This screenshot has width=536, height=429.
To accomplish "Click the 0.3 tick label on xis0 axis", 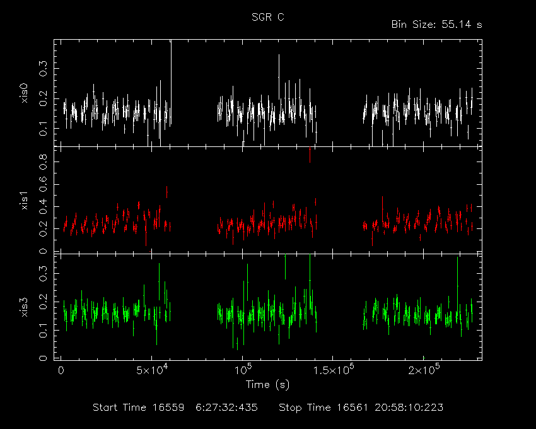I will coord(44,69).
